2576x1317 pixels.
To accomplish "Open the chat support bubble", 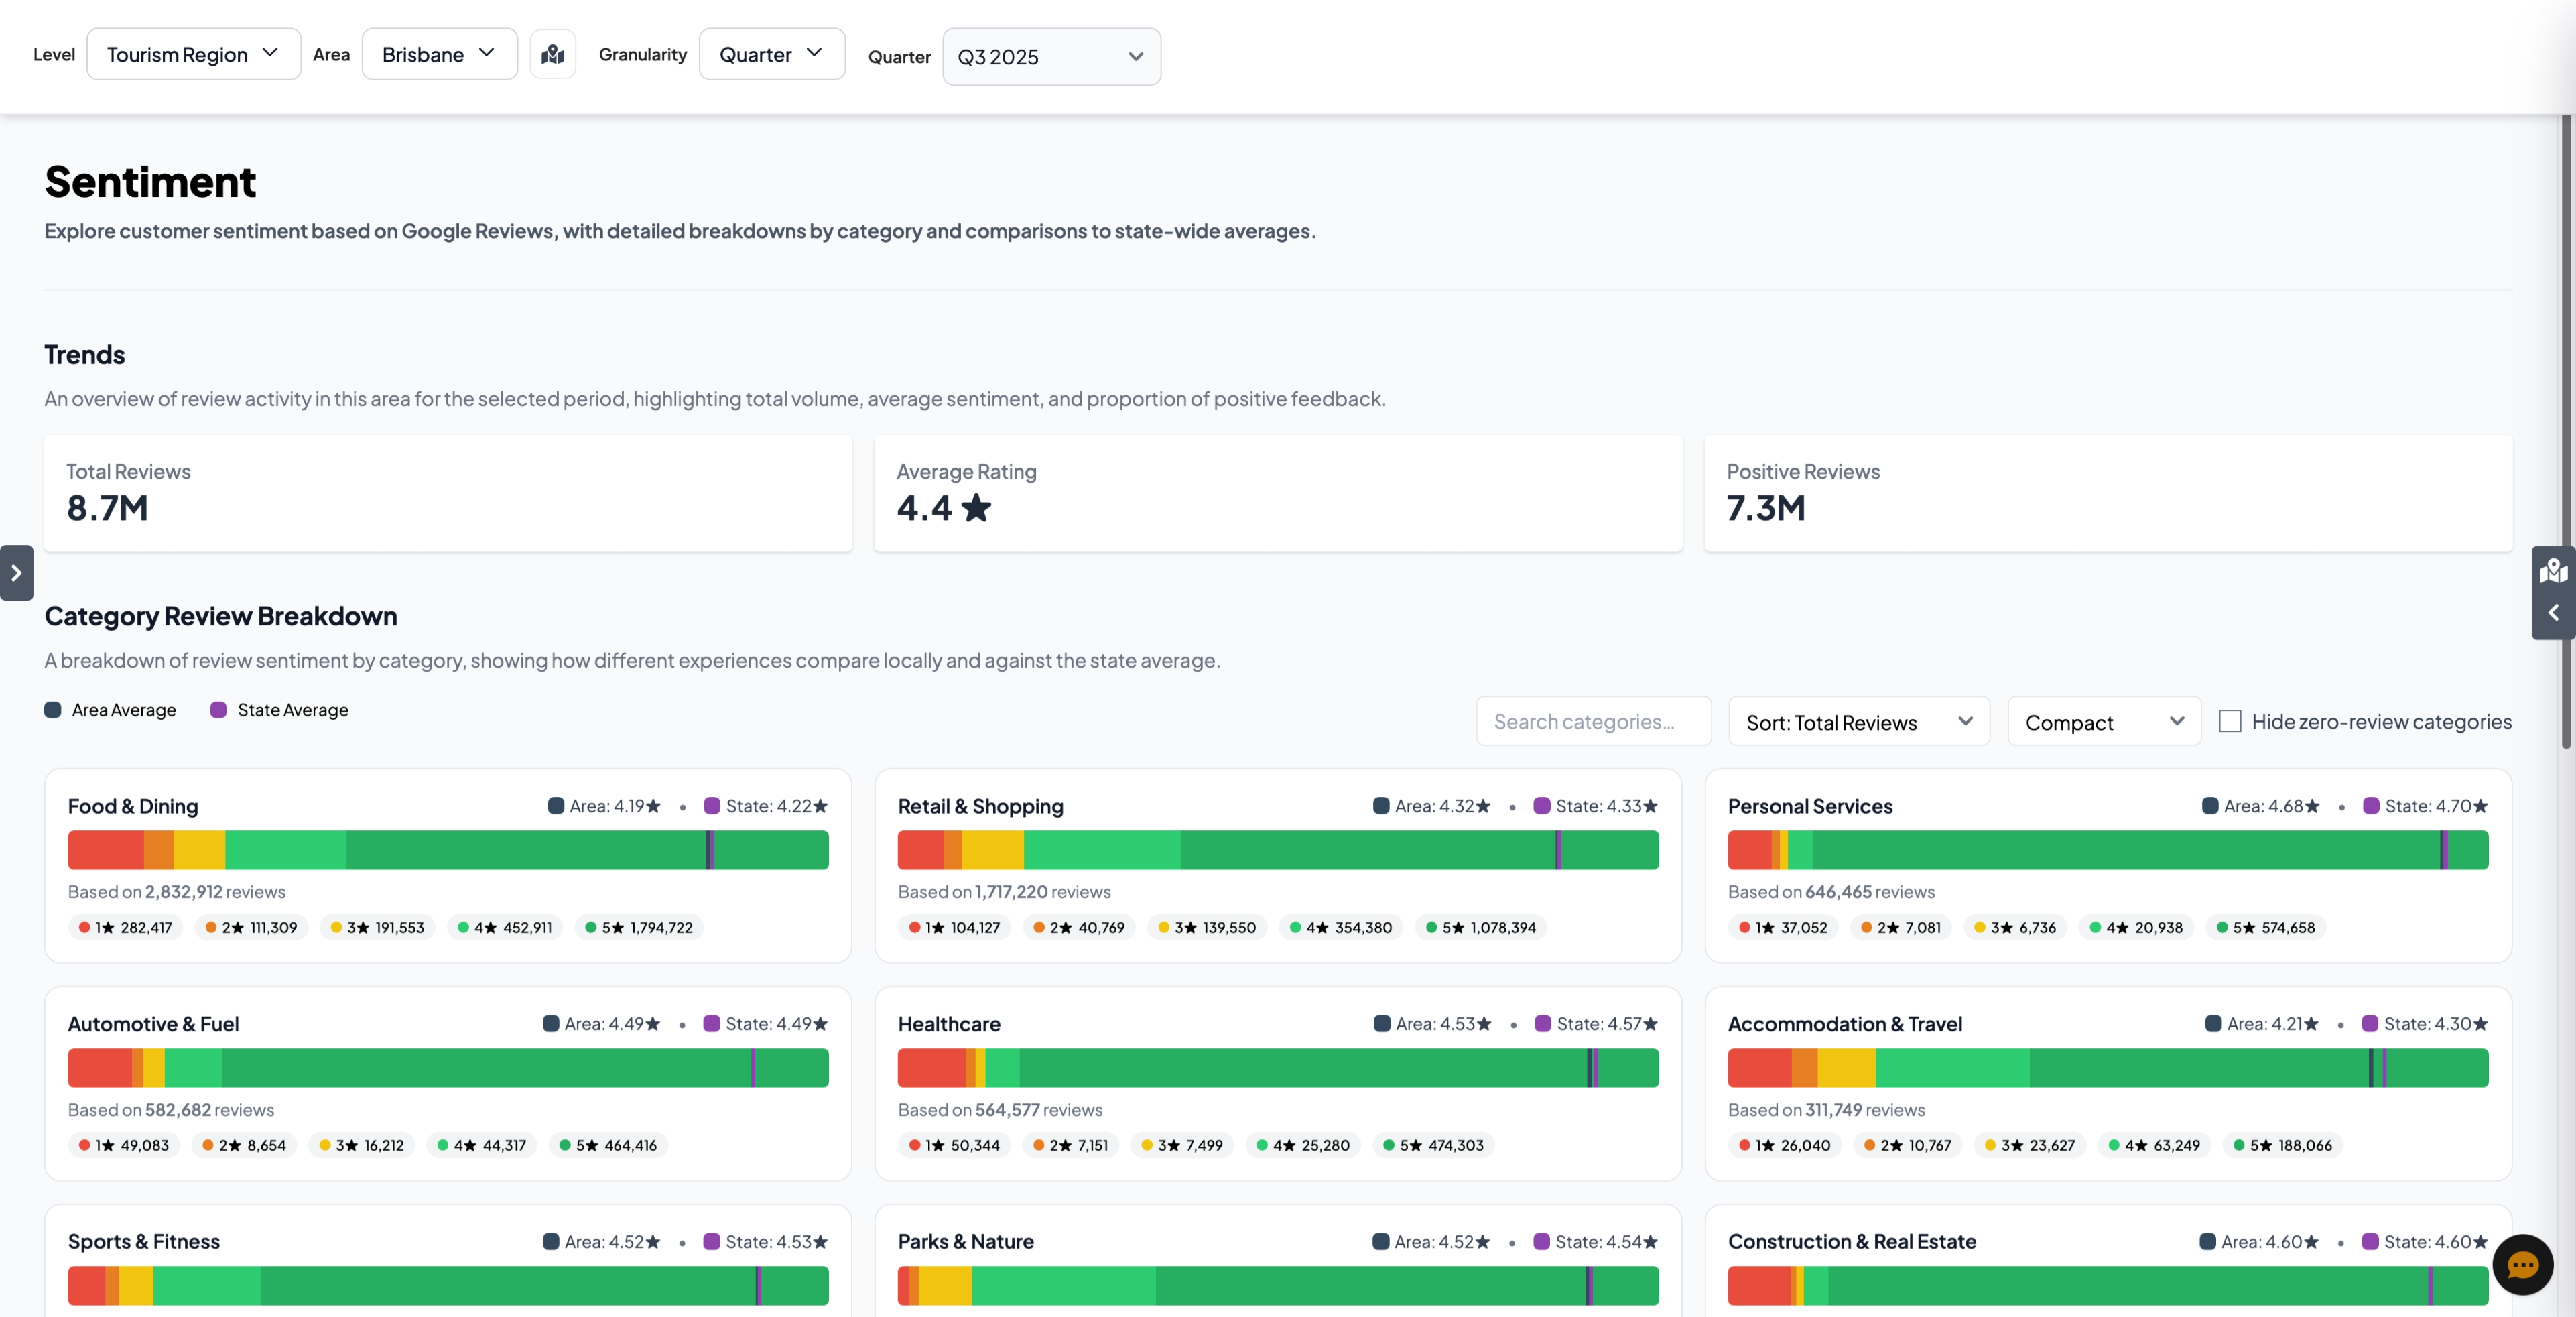I will pyautogui.click(x=2522, y=1265).
